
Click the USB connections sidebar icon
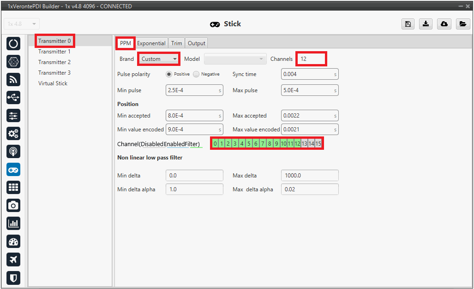coord(13,98)
